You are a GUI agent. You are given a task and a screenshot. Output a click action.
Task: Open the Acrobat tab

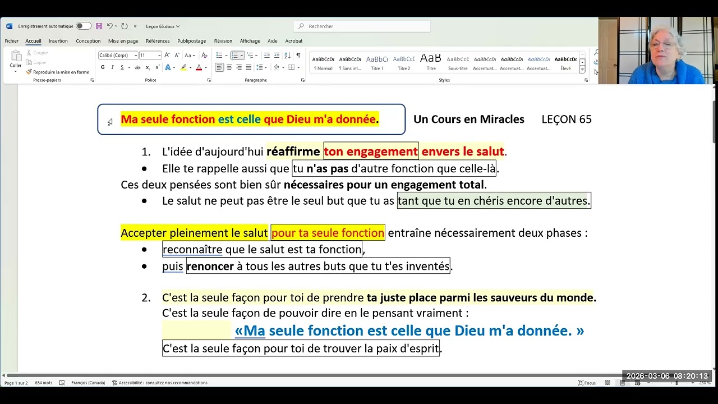294,41
